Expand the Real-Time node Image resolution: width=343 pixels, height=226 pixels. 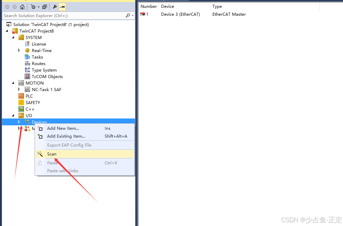pyautogui.click(x=19, y=50)
